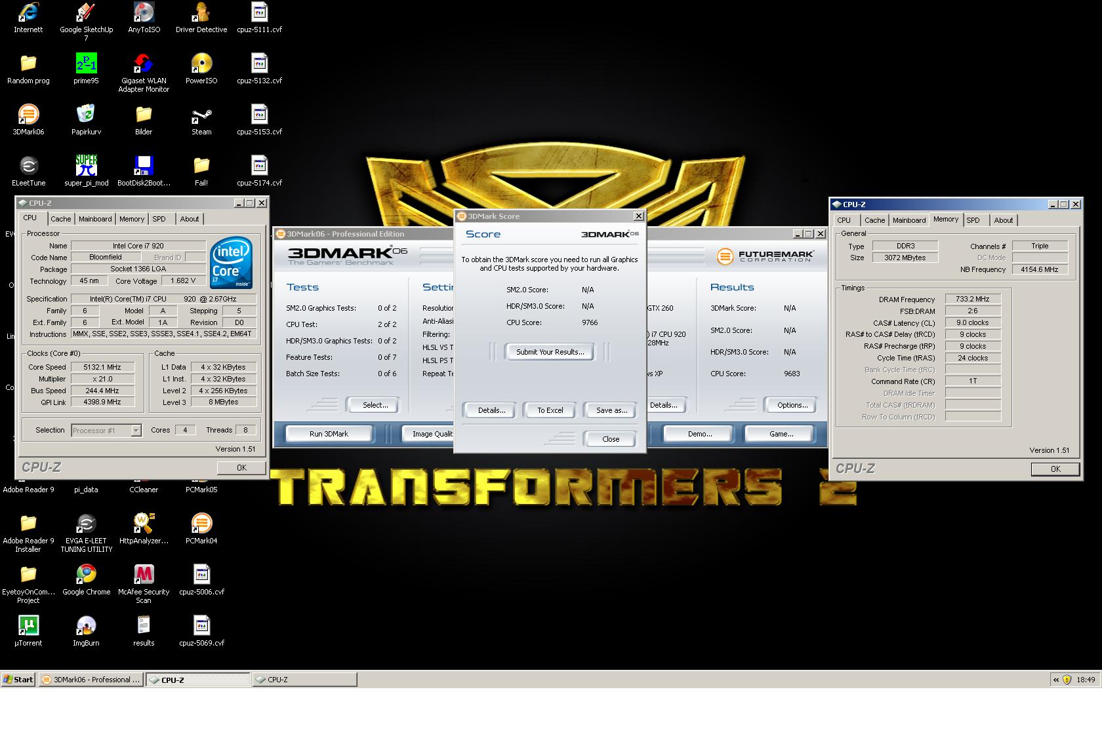Switch to CPU tab in right CPU-Z

(x=844, y=220)
